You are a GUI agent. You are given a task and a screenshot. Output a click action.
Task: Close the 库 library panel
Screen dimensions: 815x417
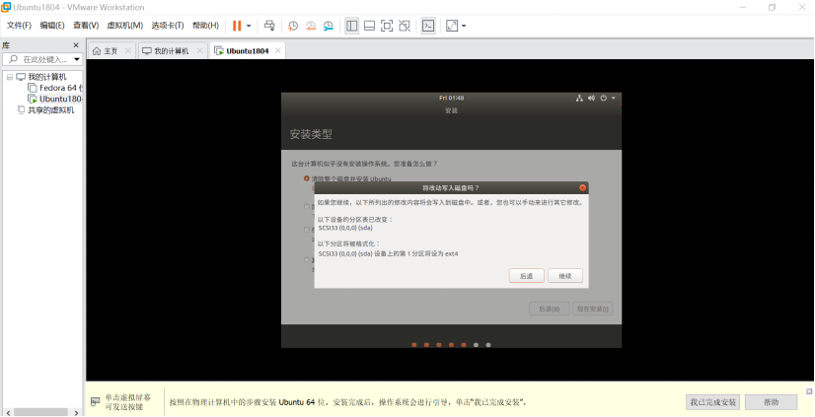click(76, 45)
